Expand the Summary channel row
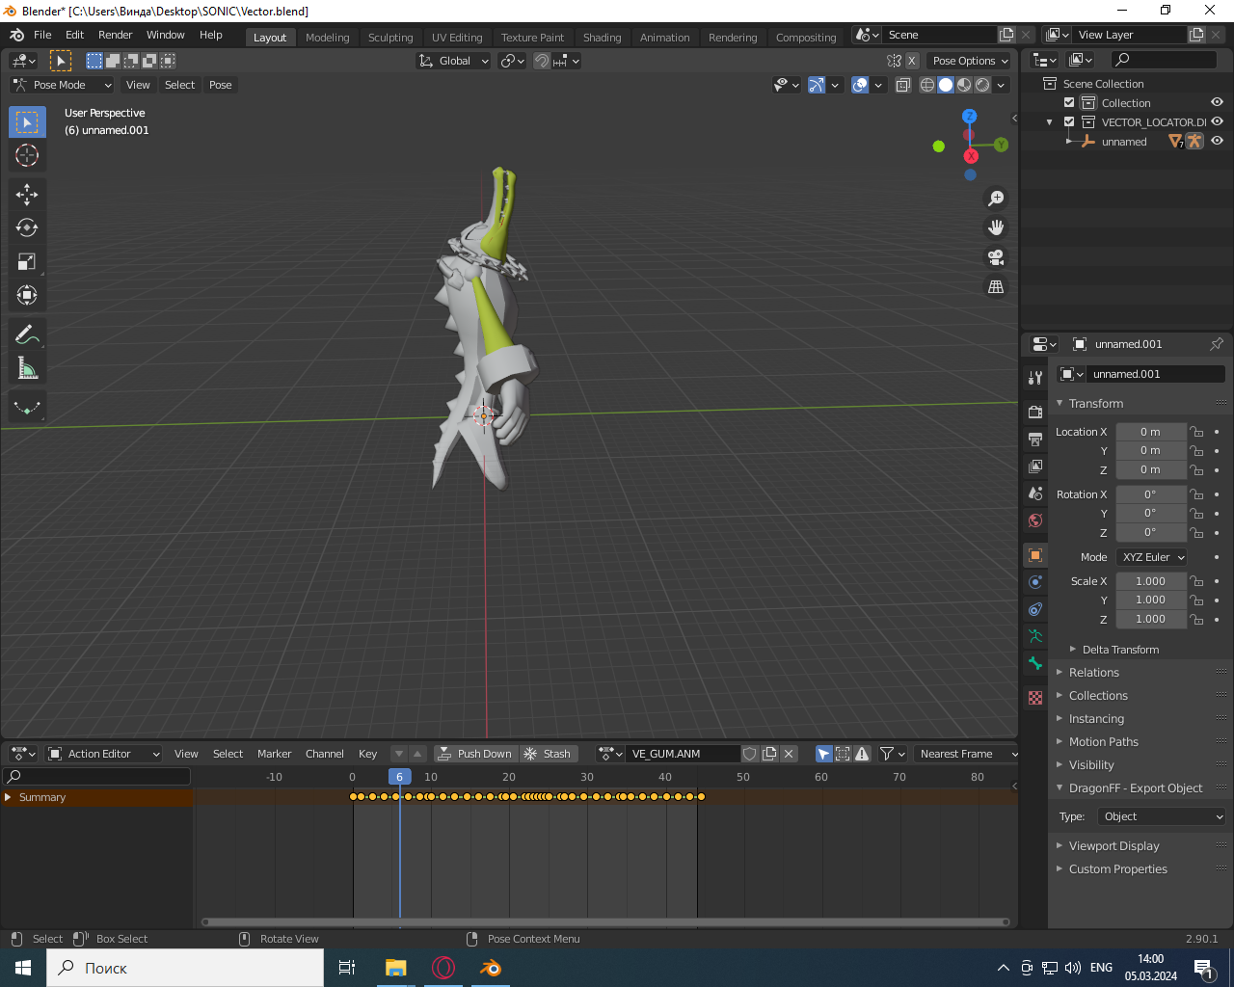1234x987 pixels. 8,797
